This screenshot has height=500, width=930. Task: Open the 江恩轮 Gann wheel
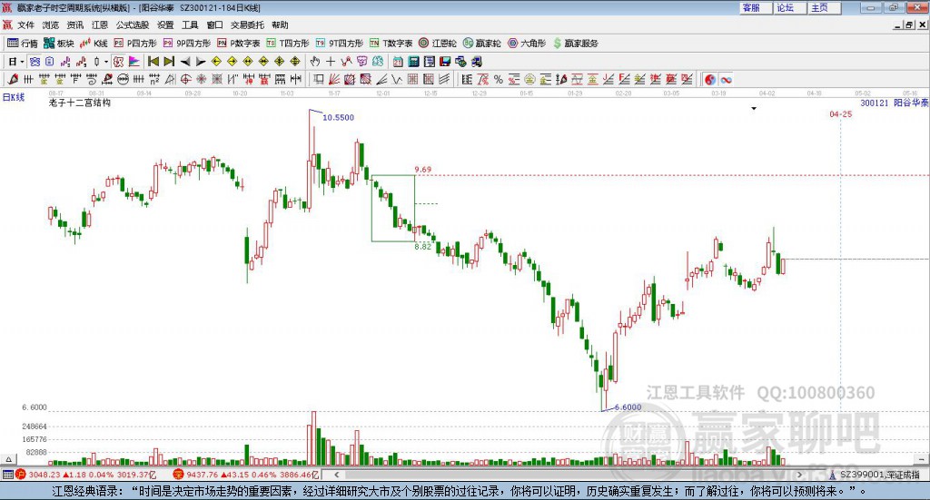point(438,44)
